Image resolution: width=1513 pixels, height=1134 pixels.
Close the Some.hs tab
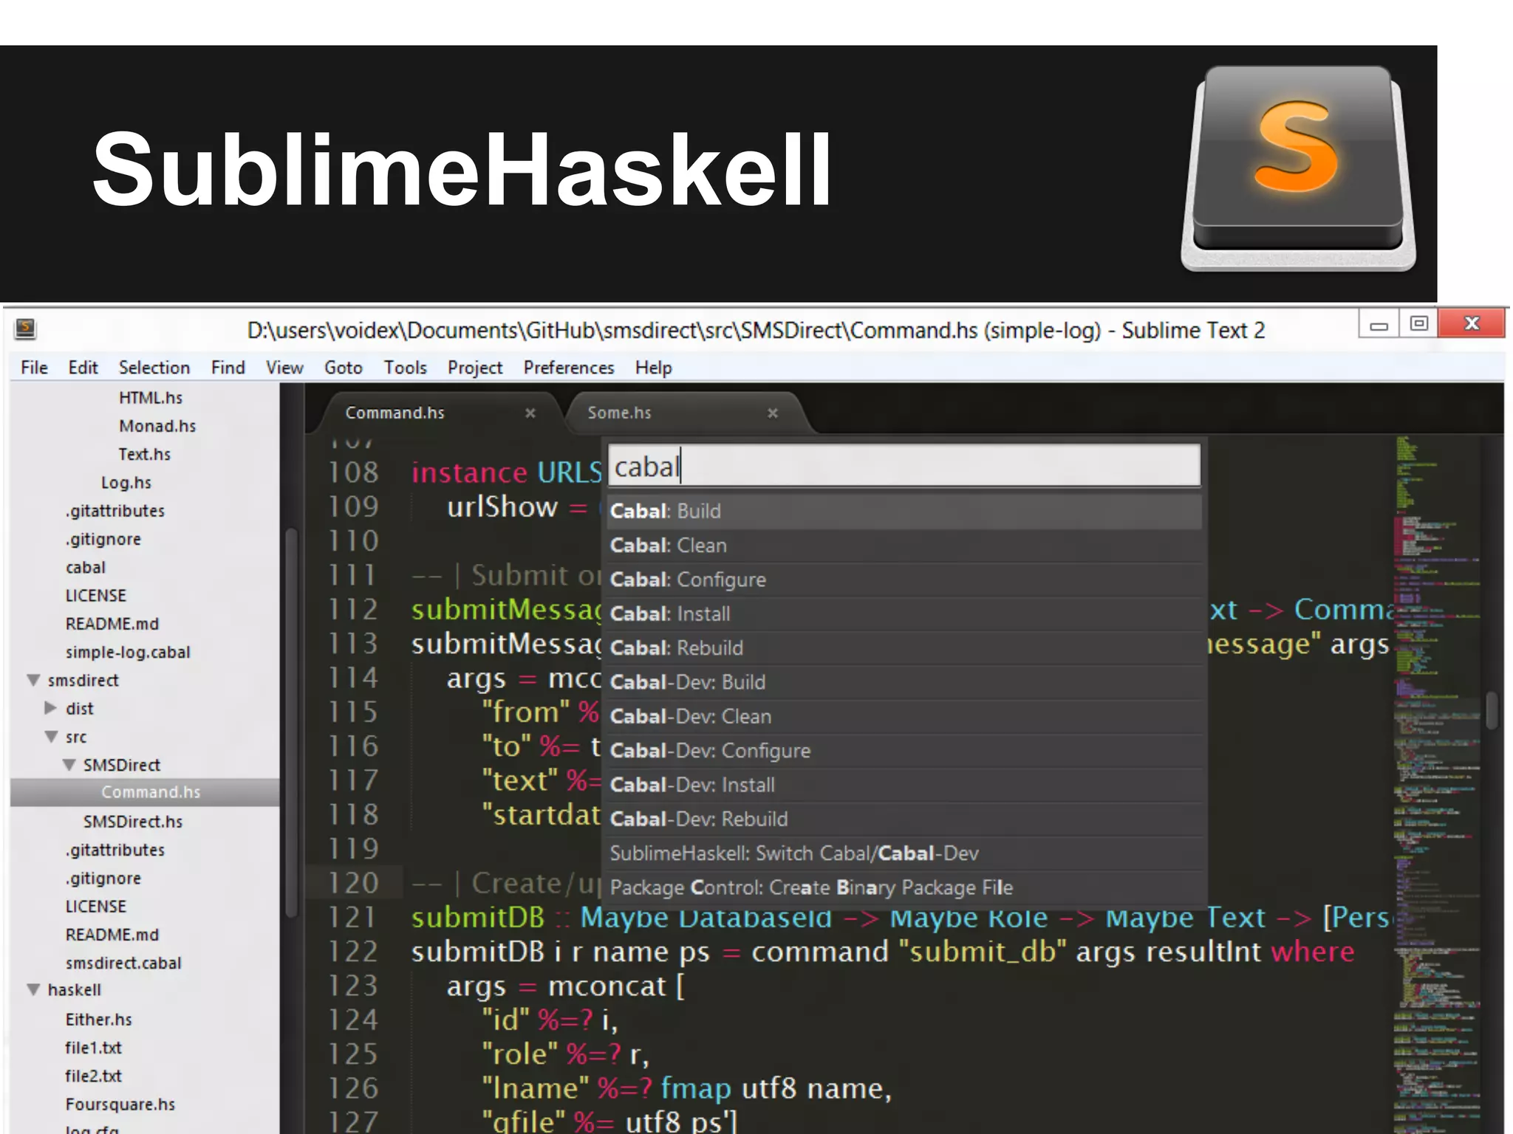[772, 413]
